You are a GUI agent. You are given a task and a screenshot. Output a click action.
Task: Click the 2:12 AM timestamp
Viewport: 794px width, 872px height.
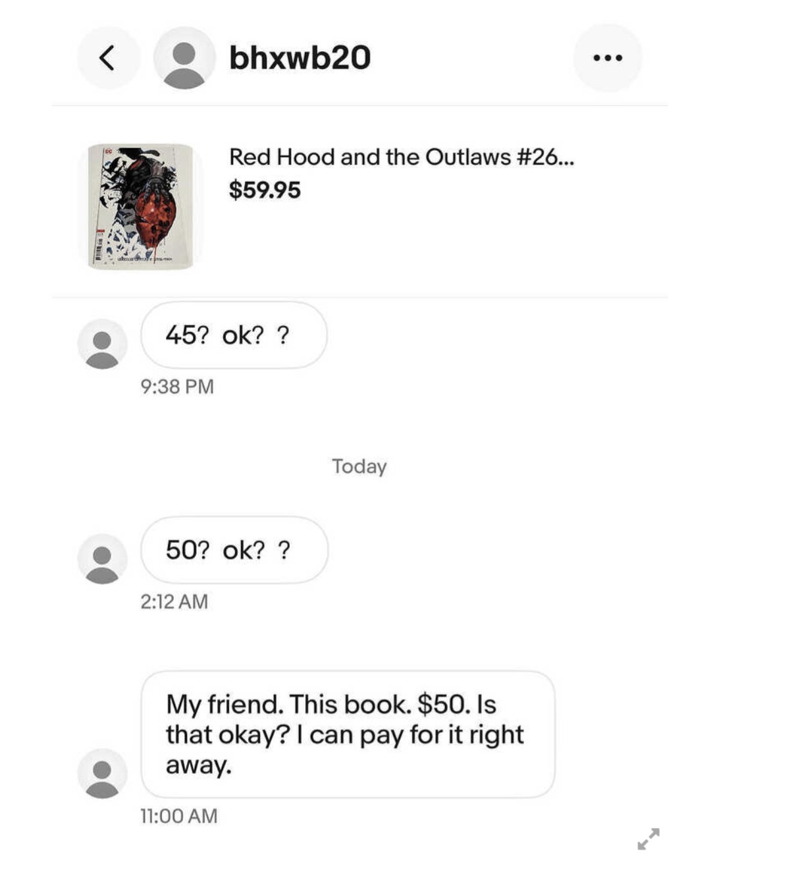pos(174,601)
